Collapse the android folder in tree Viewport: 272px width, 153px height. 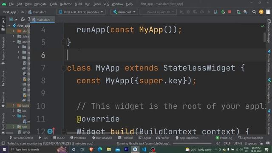pyautogui.click(x=14, y=42)
